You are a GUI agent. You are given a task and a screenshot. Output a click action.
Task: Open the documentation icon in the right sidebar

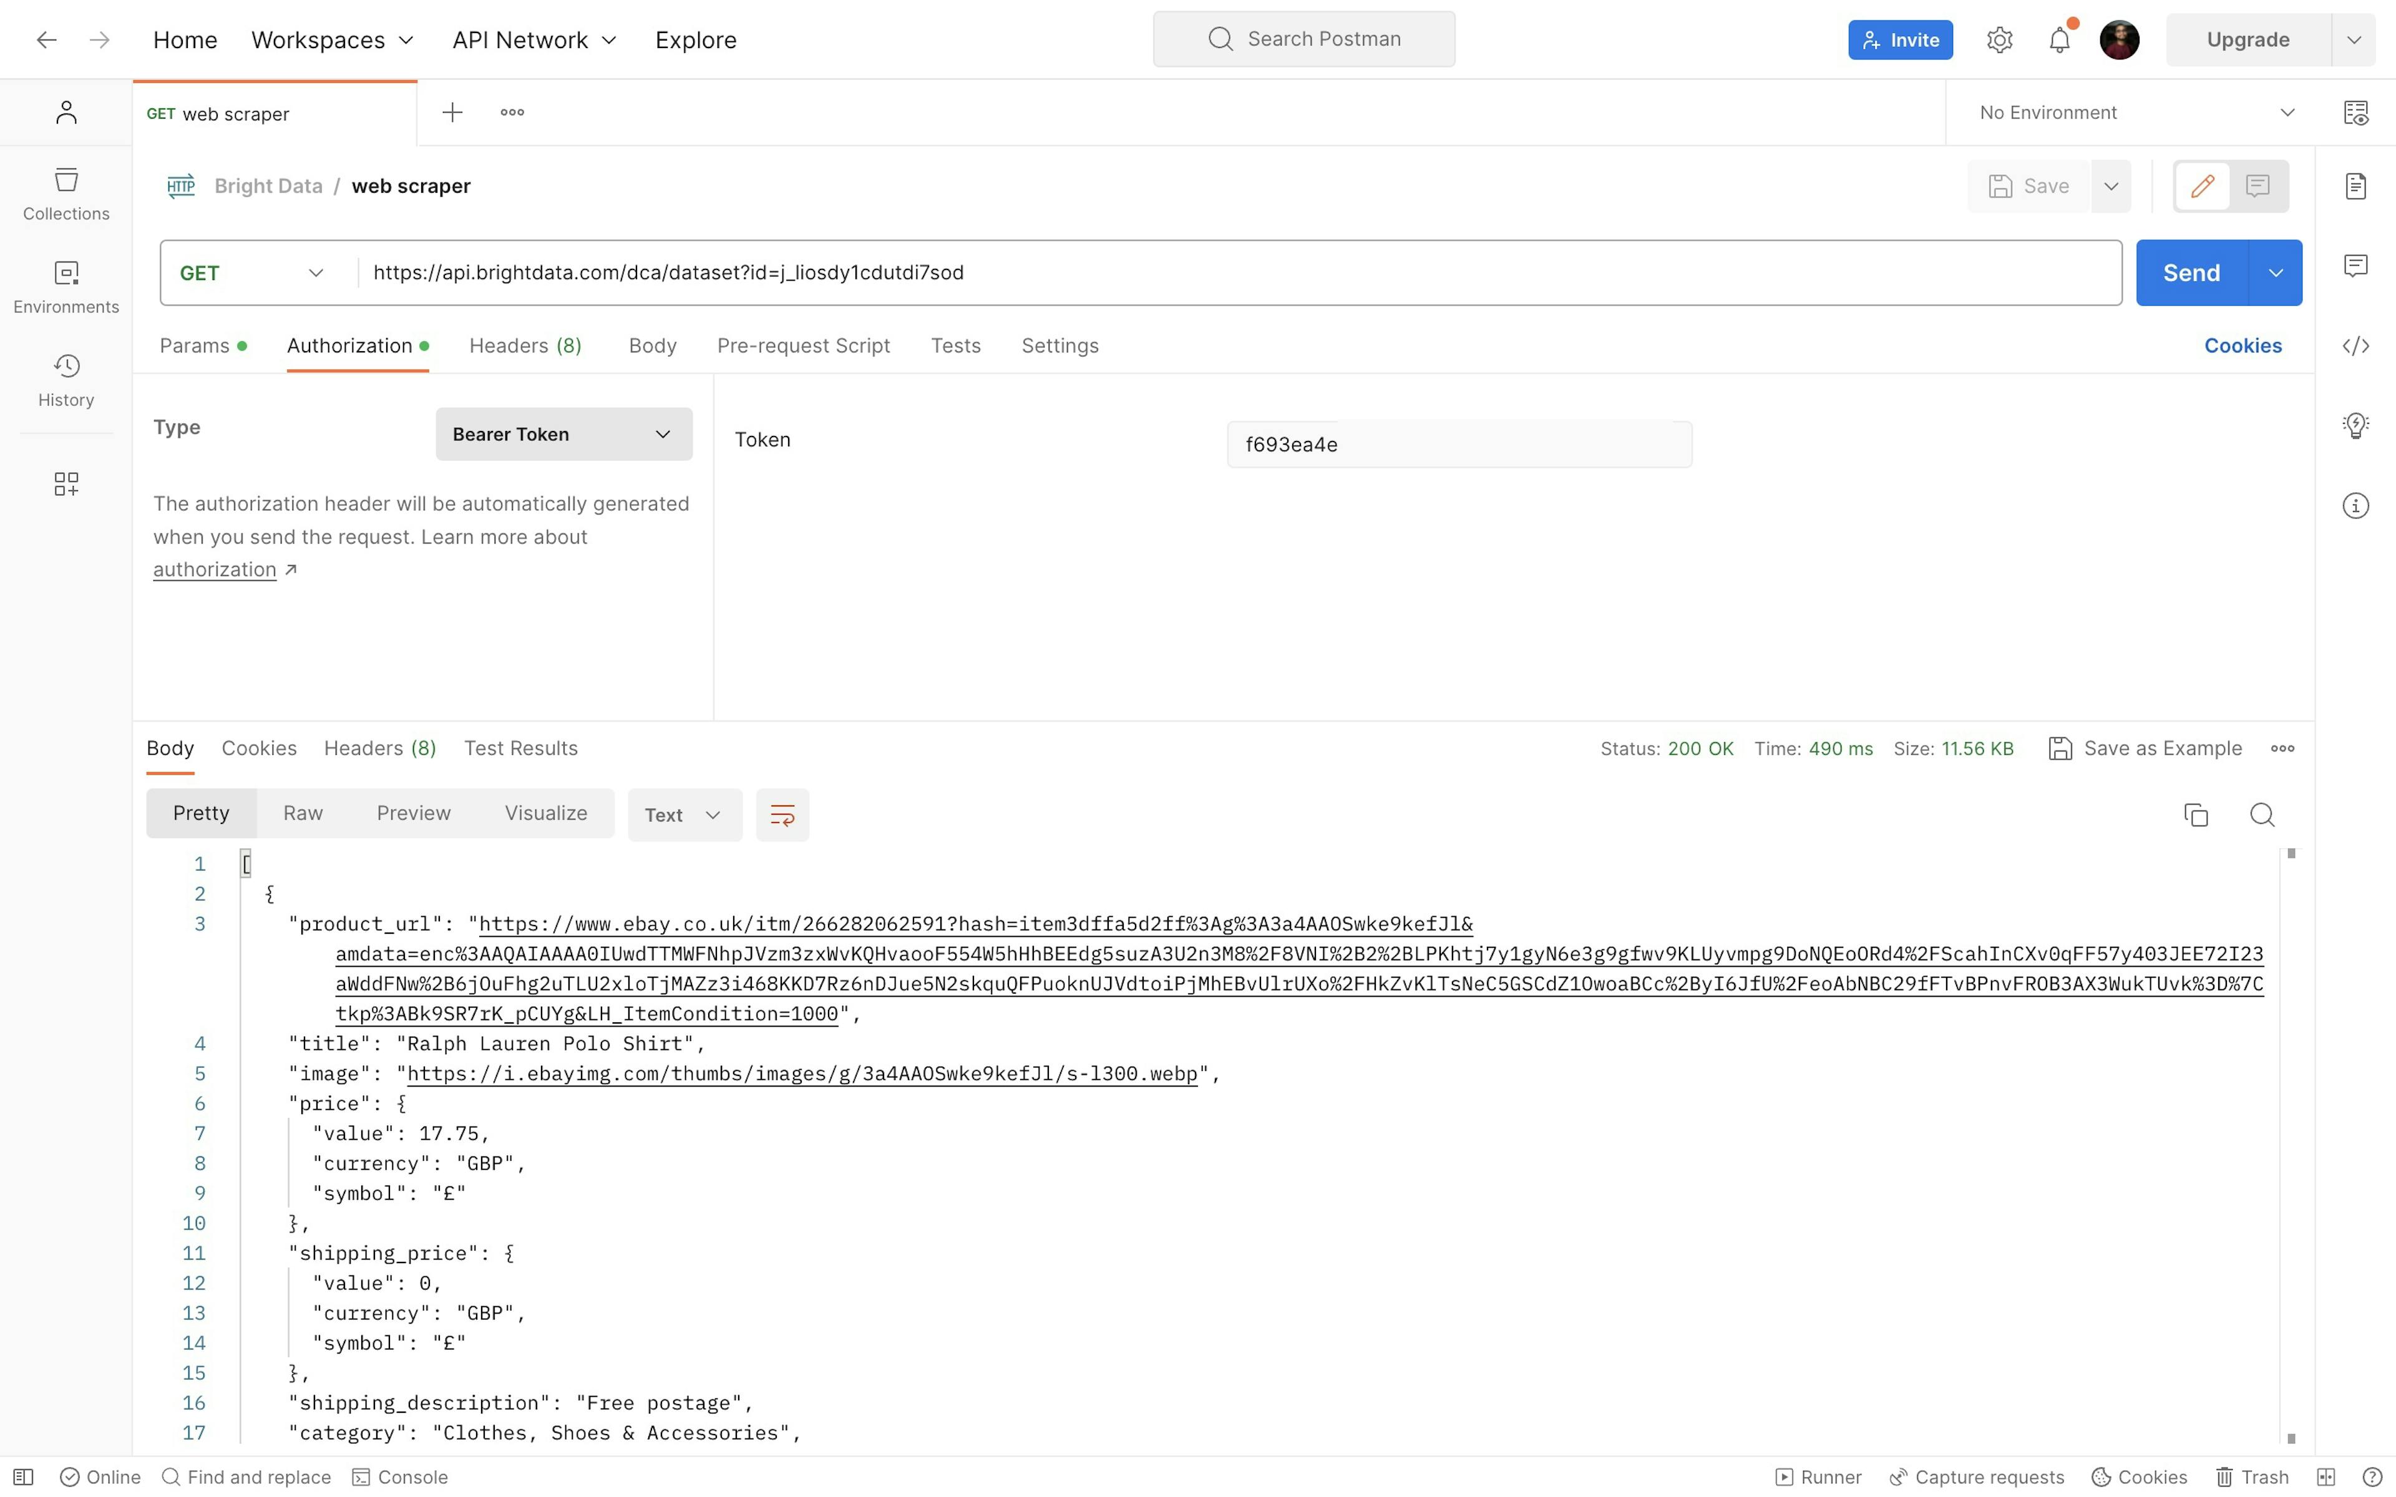pyautogui.click(x=2355, y=186)
